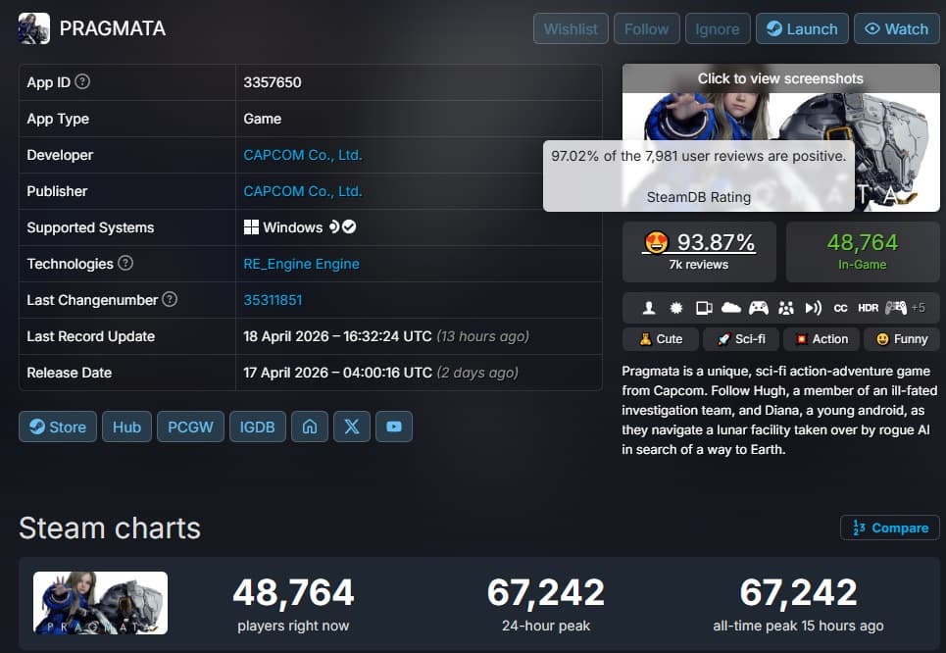The width and height of the screenshot is (946, 653).
Task: Click the Windows logo icon
Action: click(x=251, y=226)
